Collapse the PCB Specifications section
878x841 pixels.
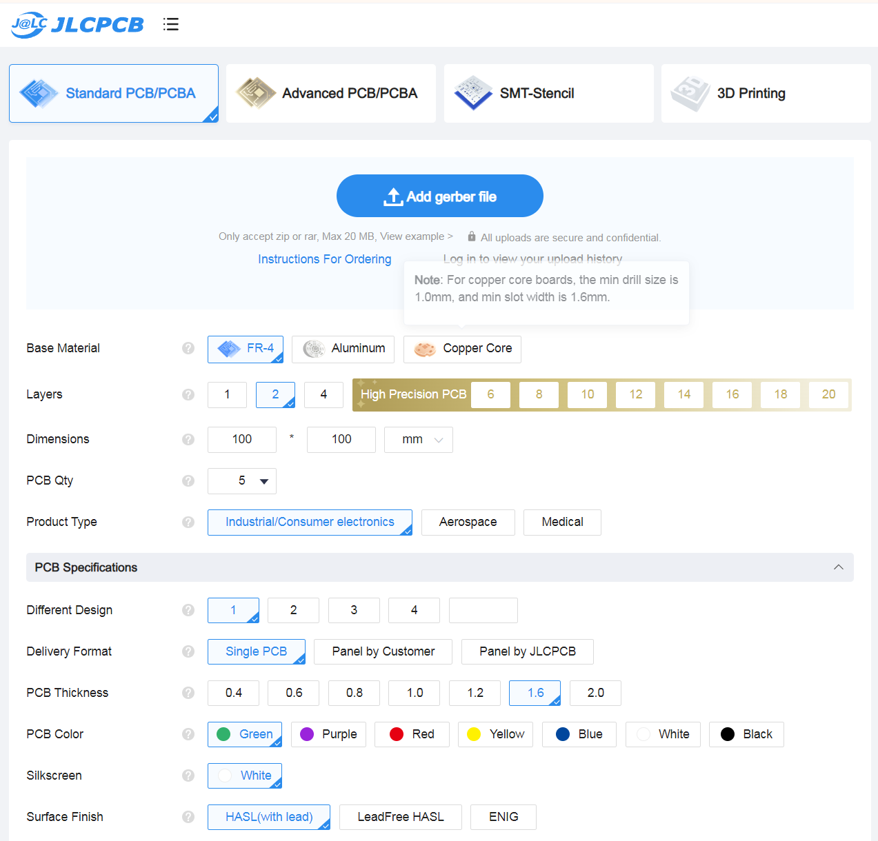[x=839, y=567]
